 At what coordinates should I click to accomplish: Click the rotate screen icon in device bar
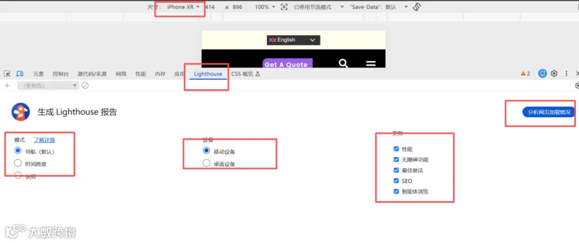click(417, 7)
